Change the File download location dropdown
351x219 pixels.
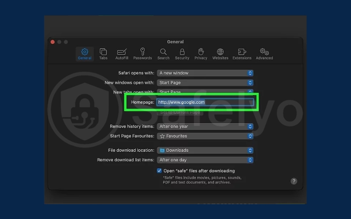point(205,150)
